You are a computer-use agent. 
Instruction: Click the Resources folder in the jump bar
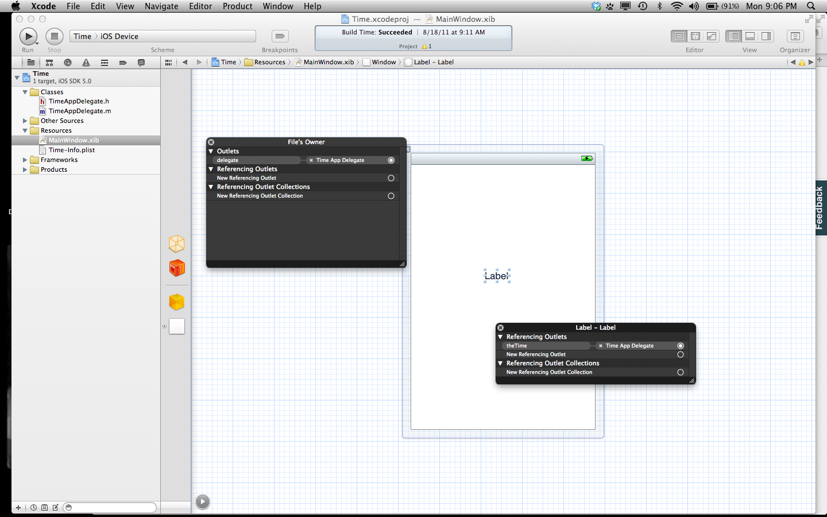pyautogui.click(x=265, y=62)
